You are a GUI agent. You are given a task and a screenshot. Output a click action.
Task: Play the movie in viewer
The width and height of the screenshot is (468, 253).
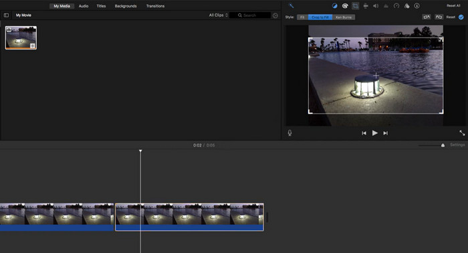point(375,133)
